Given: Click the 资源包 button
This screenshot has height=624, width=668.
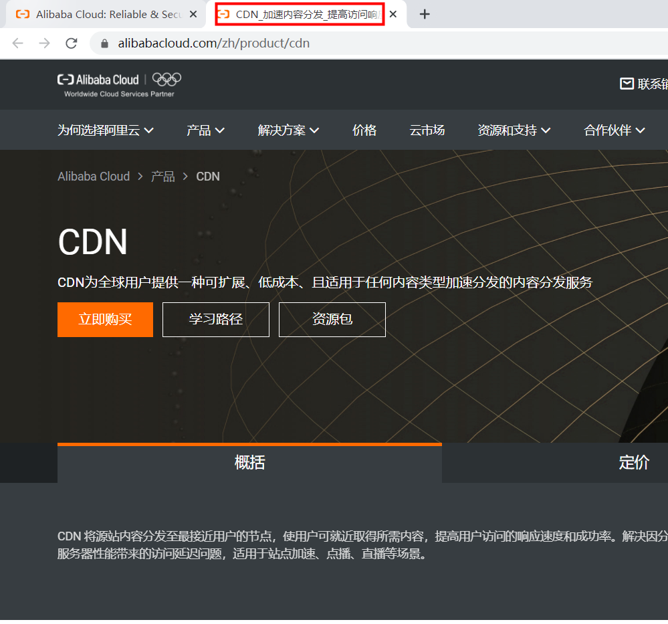Looking at the screenshot, I should pyautogui.click(x=332, y=320).
